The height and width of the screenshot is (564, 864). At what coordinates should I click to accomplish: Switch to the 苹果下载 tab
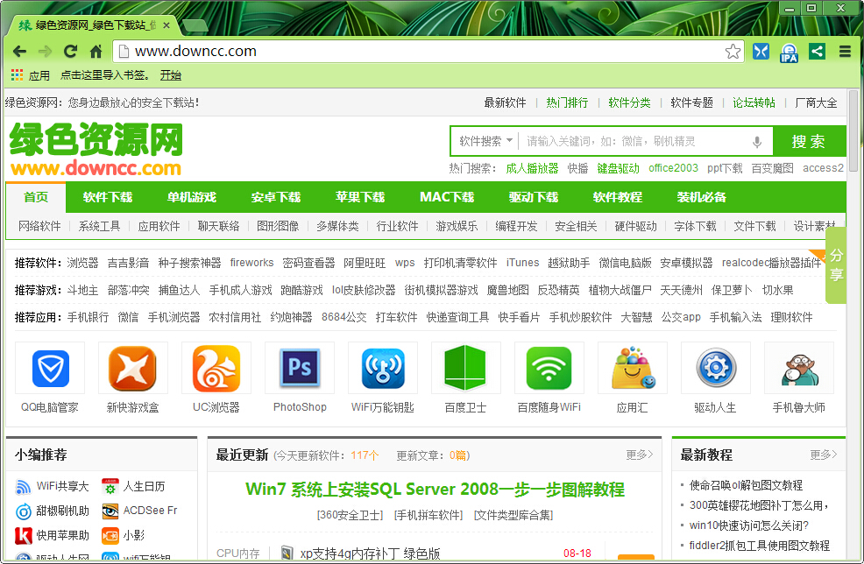click(x=361, y=197)
